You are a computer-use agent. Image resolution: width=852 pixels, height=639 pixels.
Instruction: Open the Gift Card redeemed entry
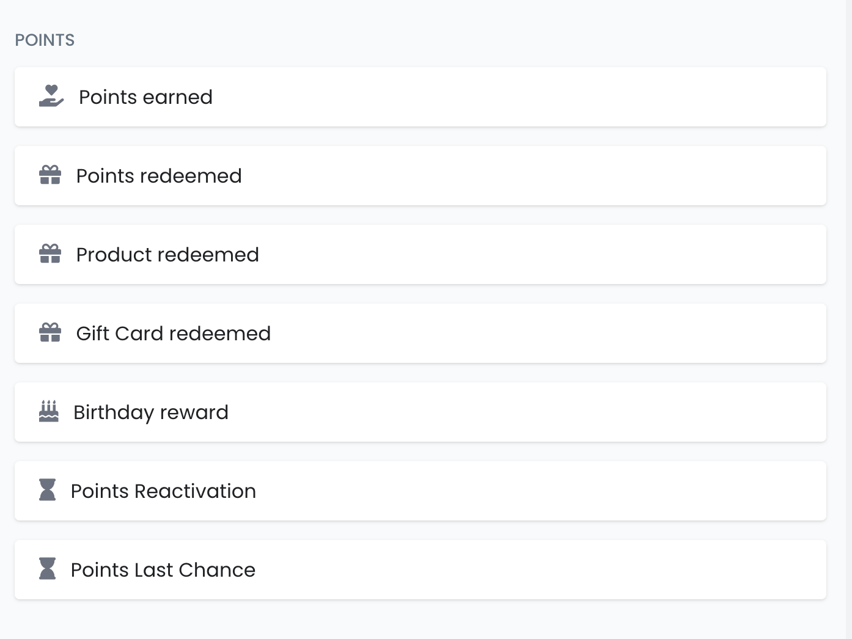coord(173,334)
